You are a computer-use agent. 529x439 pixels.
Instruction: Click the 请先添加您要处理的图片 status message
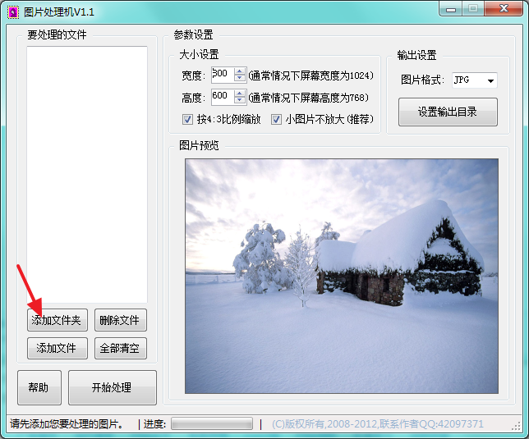(67, 424)
